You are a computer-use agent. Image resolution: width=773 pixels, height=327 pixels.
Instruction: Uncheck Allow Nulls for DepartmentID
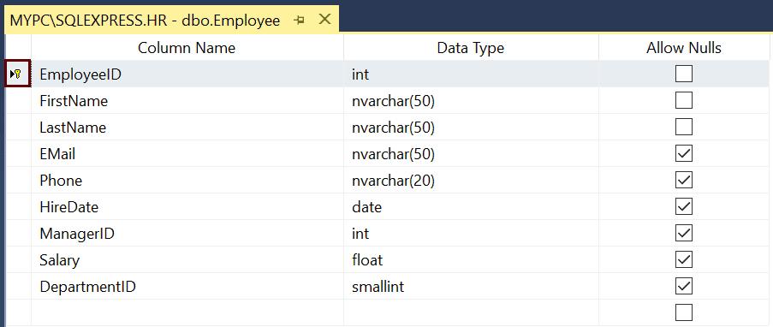(x=684, y=286)
